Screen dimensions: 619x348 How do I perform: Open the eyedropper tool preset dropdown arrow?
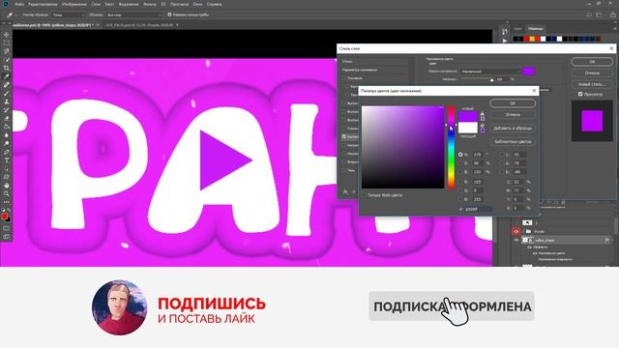pos(16,15)
